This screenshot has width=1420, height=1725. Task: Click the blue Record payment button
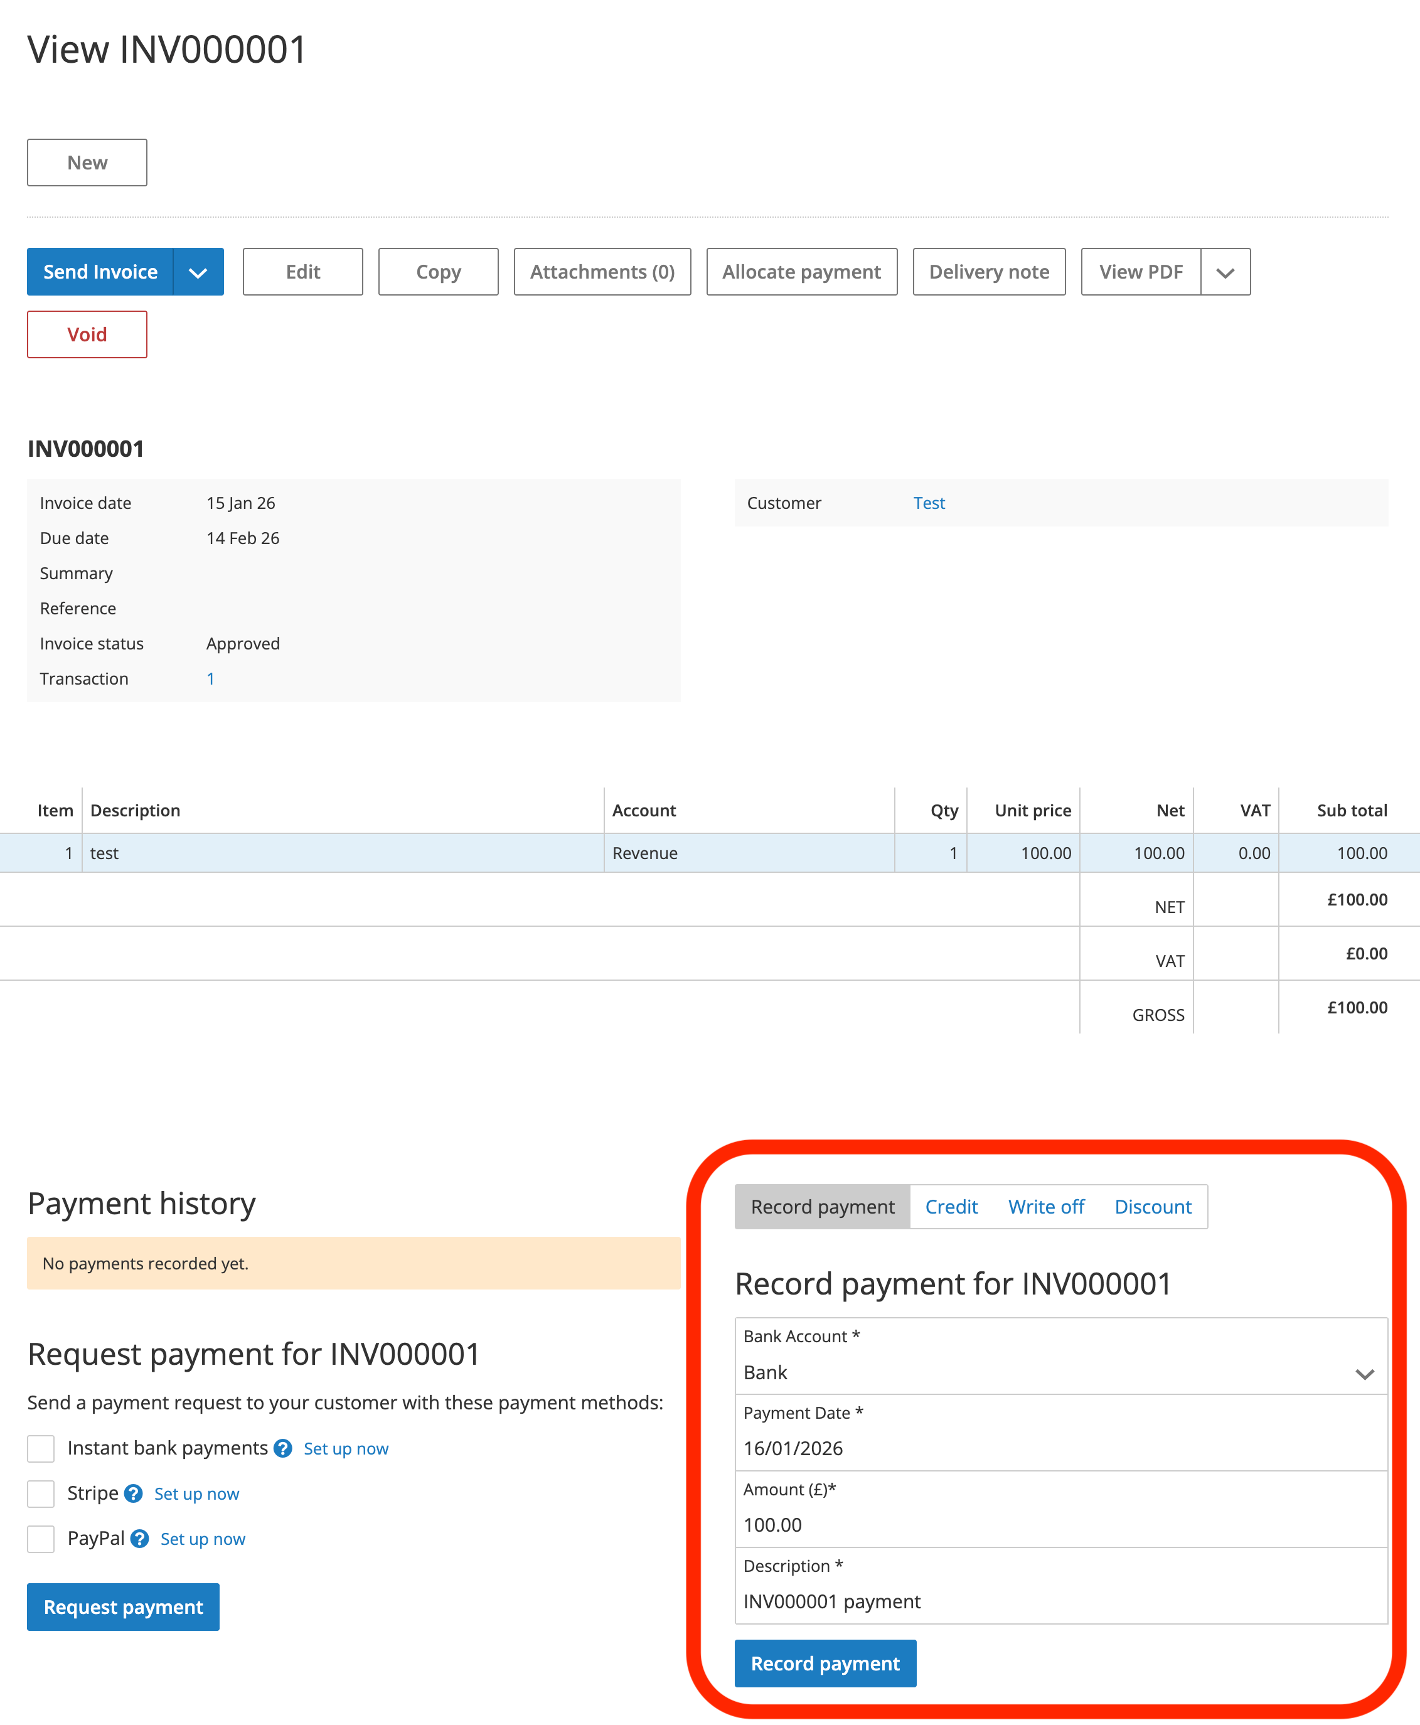coord(825,1663)
